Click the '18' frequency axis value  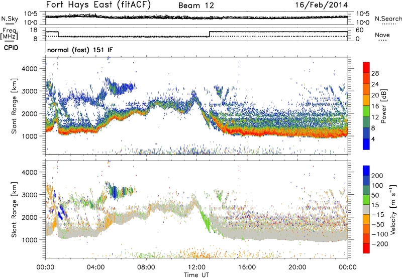(33, 30)
